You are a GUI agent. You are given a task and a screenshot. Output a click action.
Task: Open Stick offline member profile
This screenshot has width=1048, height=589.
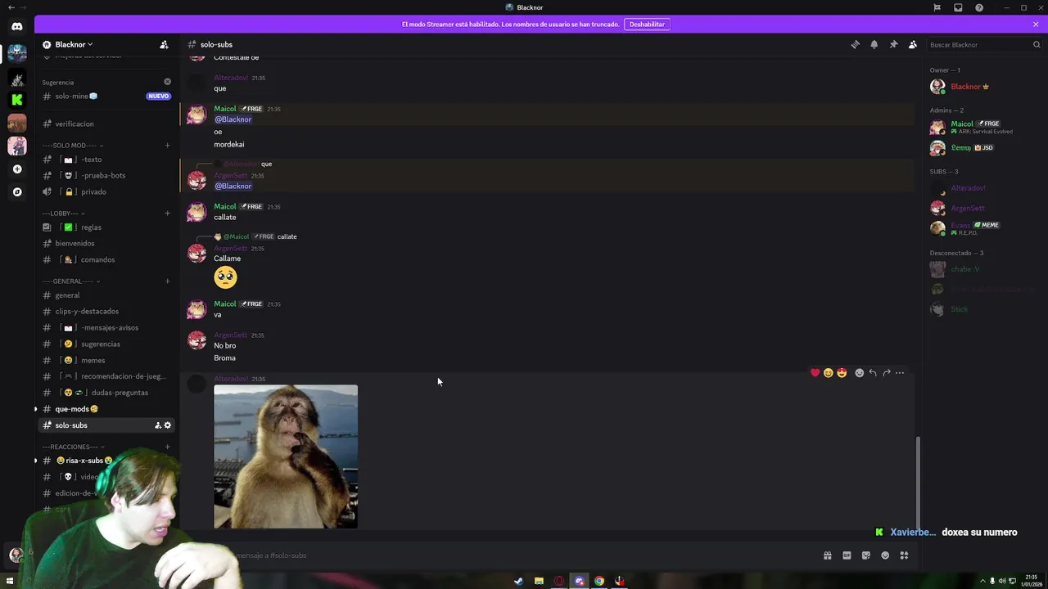(985, 309)
